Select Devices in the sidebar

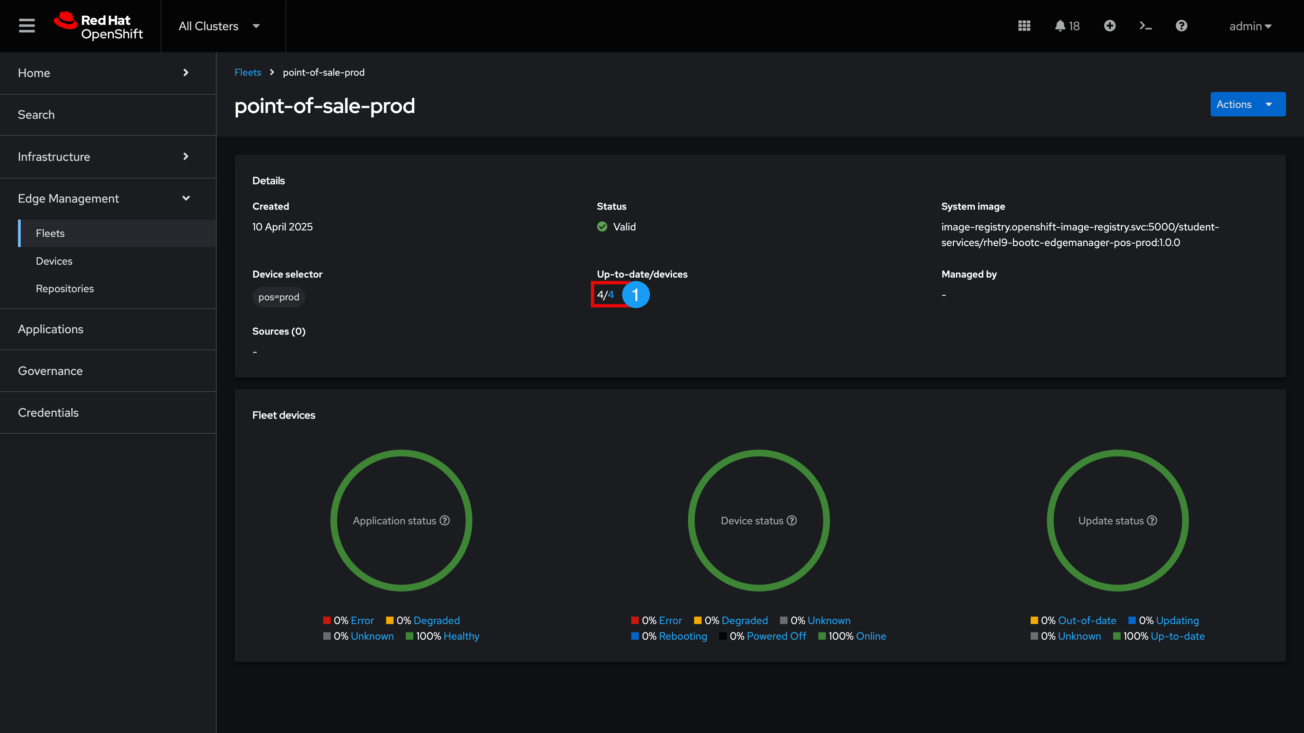(x=117, y=261)
